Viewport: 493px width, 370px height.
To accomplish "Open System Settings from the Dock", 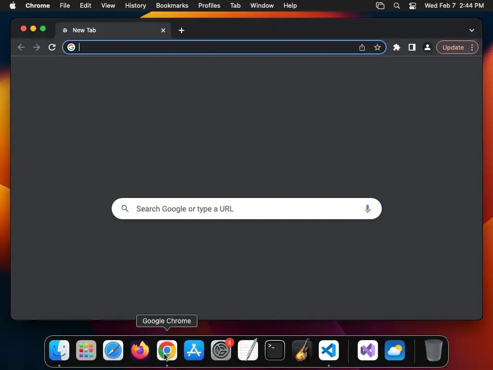I will click(x=221, y=350).
